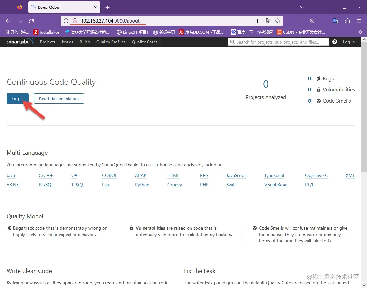Open the list all tabs dropdown
The height and width of the screenshot is (288, 367).
pyautogui.click(x=302, y=7)
